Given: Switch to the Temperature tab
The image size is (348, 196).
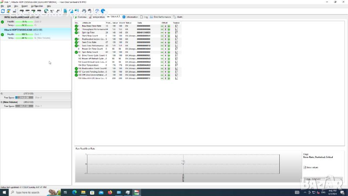Looking at the screenshot, I should point(98,17).
